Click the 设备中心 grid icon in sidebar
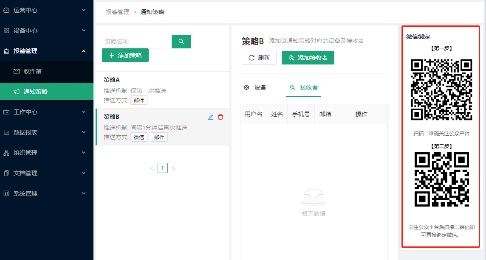Screen dimensions: 486x260 tap(6, 31)
